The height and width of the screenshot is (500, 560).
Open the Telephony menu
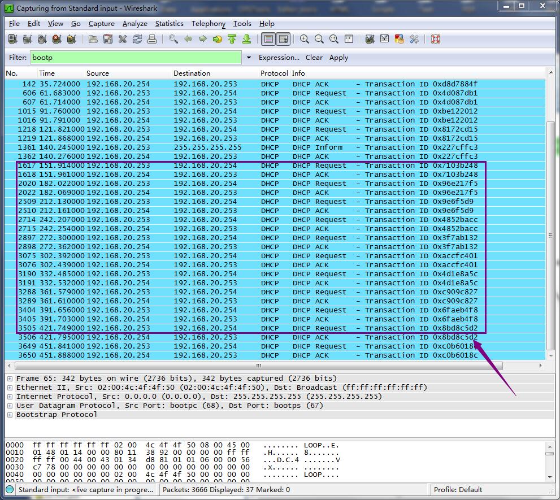pos(208,24)
